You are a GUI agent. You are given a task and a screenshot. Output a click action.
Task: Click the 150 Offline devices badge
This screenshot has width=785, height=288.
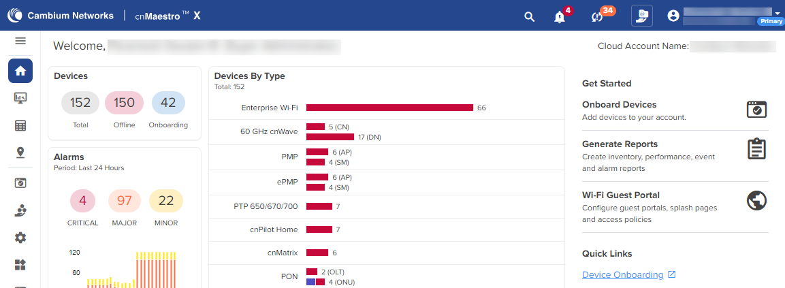pos(124,103)
